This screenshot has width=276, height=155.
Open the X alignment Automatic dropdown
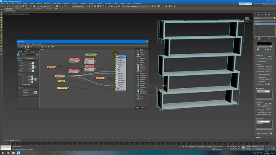point(28,90)
